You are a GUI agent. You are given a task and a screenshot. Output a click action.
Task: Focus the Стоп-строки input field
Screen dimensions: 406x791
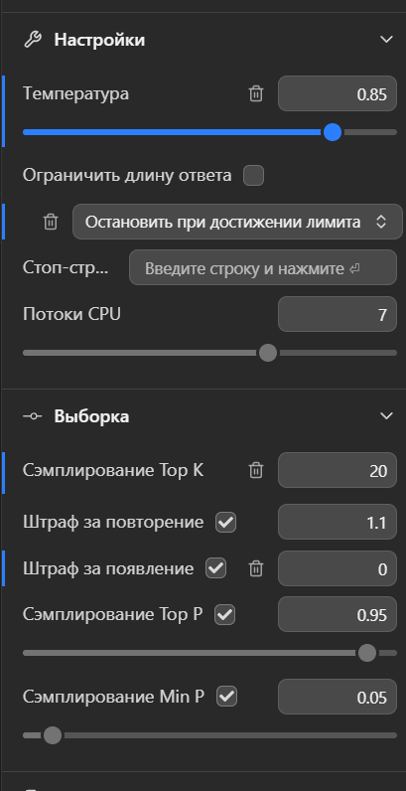pyautogui.click(x=263, y=268)
